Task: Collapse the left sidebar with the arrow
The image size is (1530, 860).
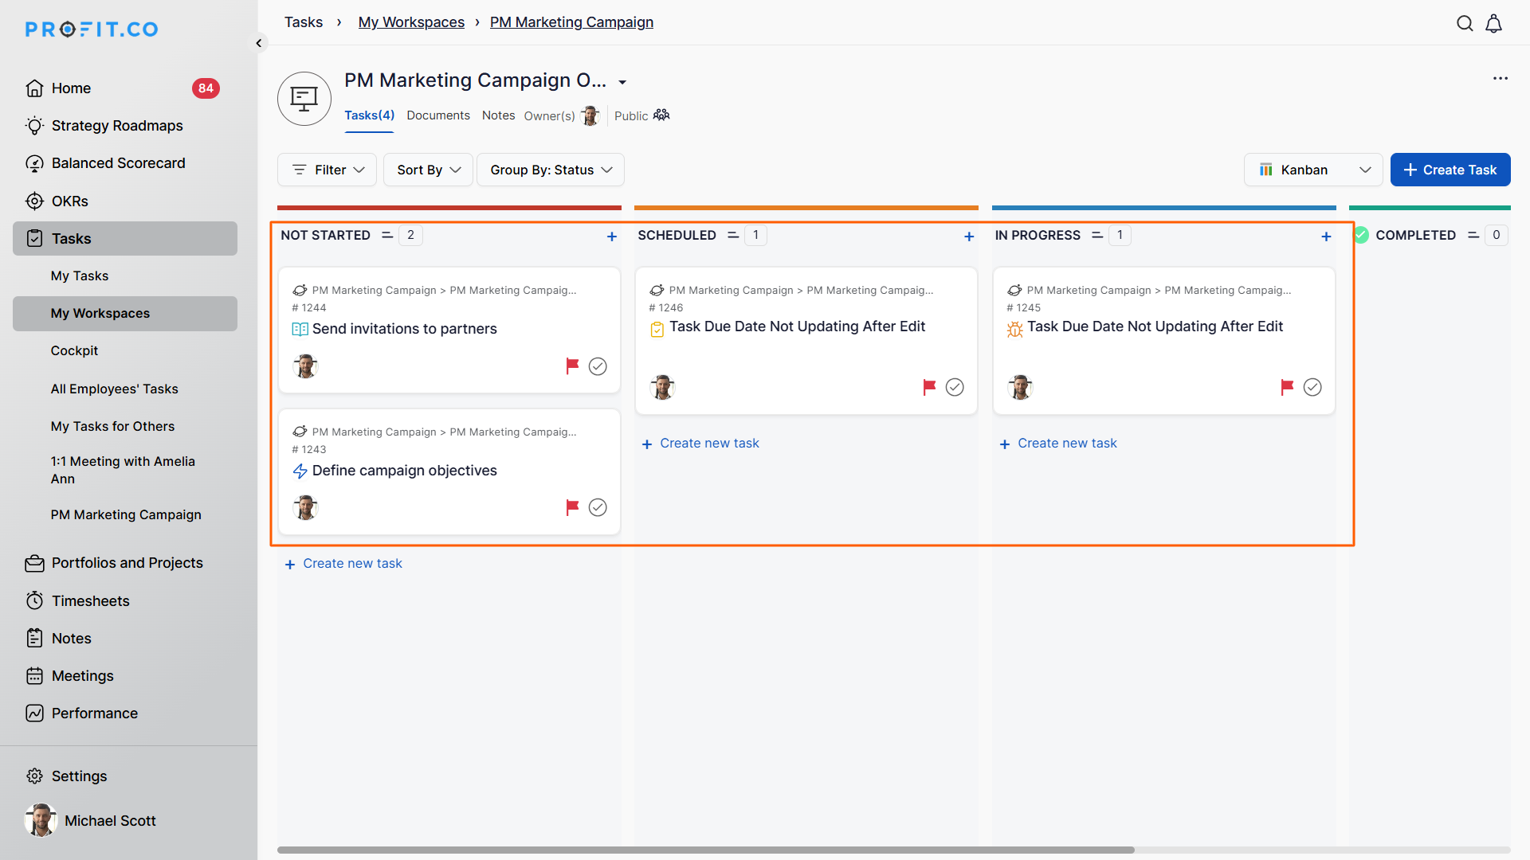Action: click(x=259, y=43)
